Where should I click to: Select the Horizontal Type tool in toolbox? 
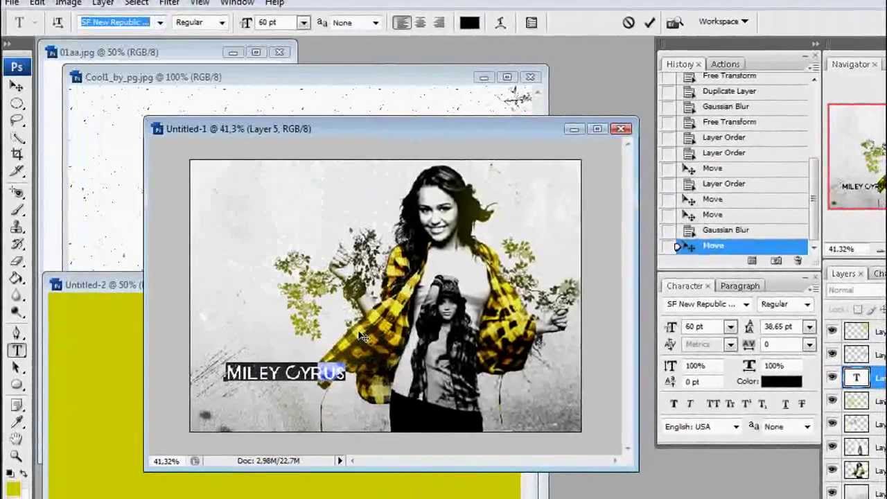pyautogui.click(x=17, y=351)
